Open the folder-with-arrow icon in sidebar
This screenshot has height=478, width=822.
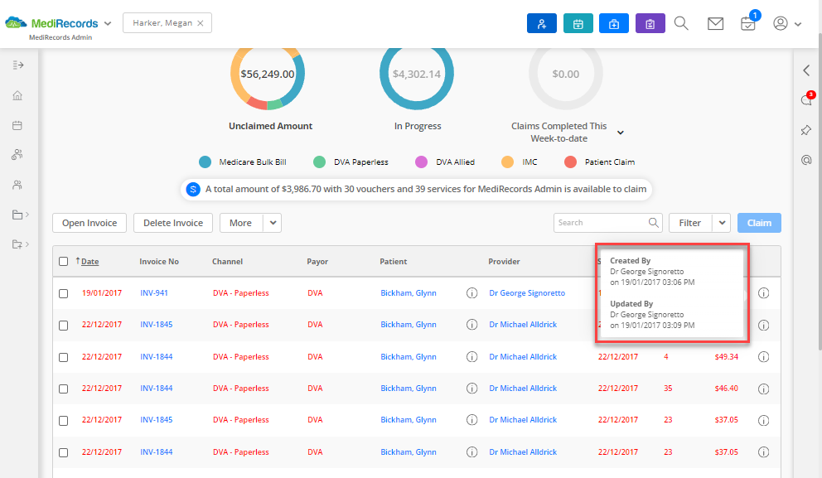click(17, 244)
